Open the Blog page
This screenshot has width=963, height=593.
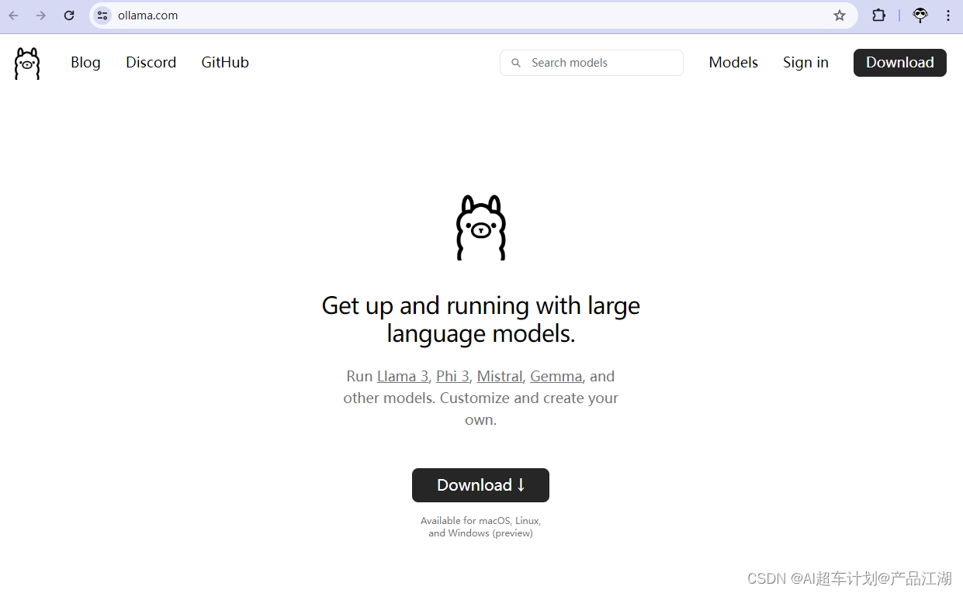pyautogui.click(x=85, y=63)
